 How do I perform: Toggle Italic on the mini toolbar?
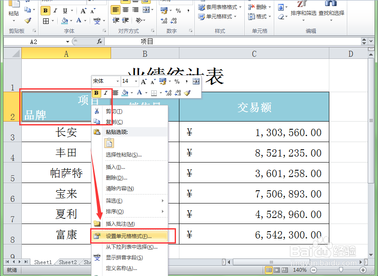[105, 93]
